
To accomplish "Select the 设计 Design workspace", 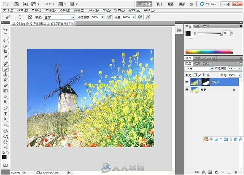I will click(159, 4).
